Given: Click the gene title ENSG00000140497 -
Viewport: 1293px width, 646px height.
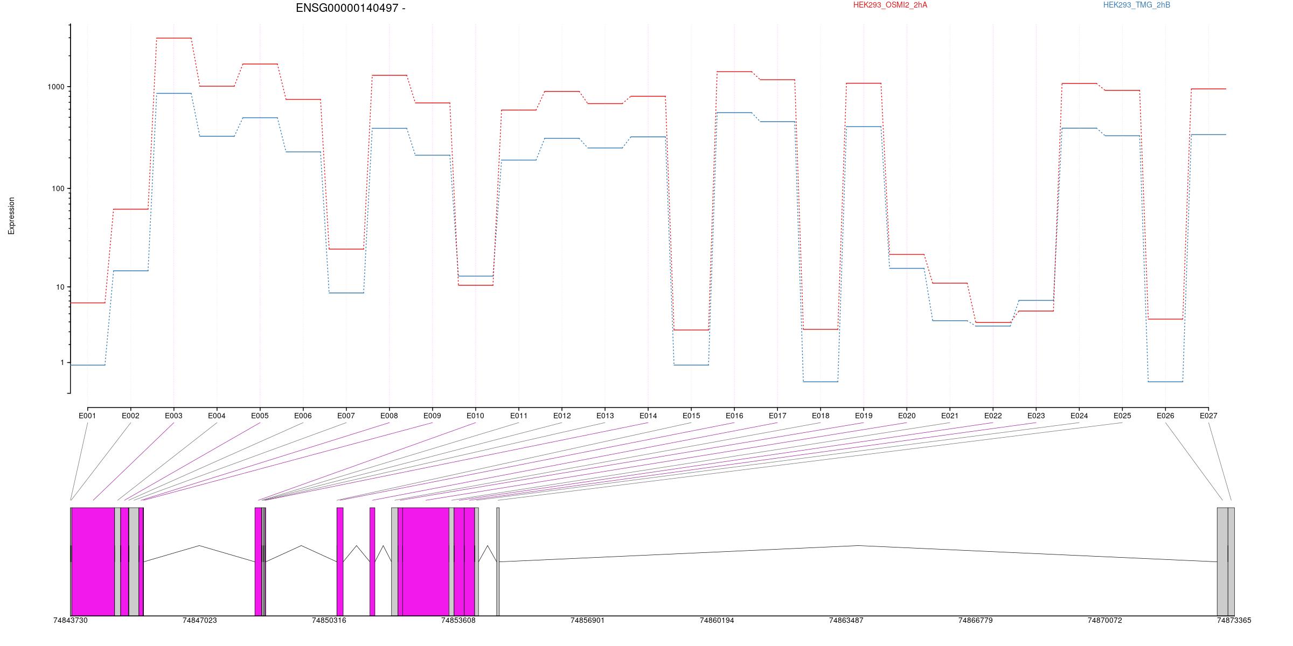Looking at the screenshot, I should coord(351,8).
